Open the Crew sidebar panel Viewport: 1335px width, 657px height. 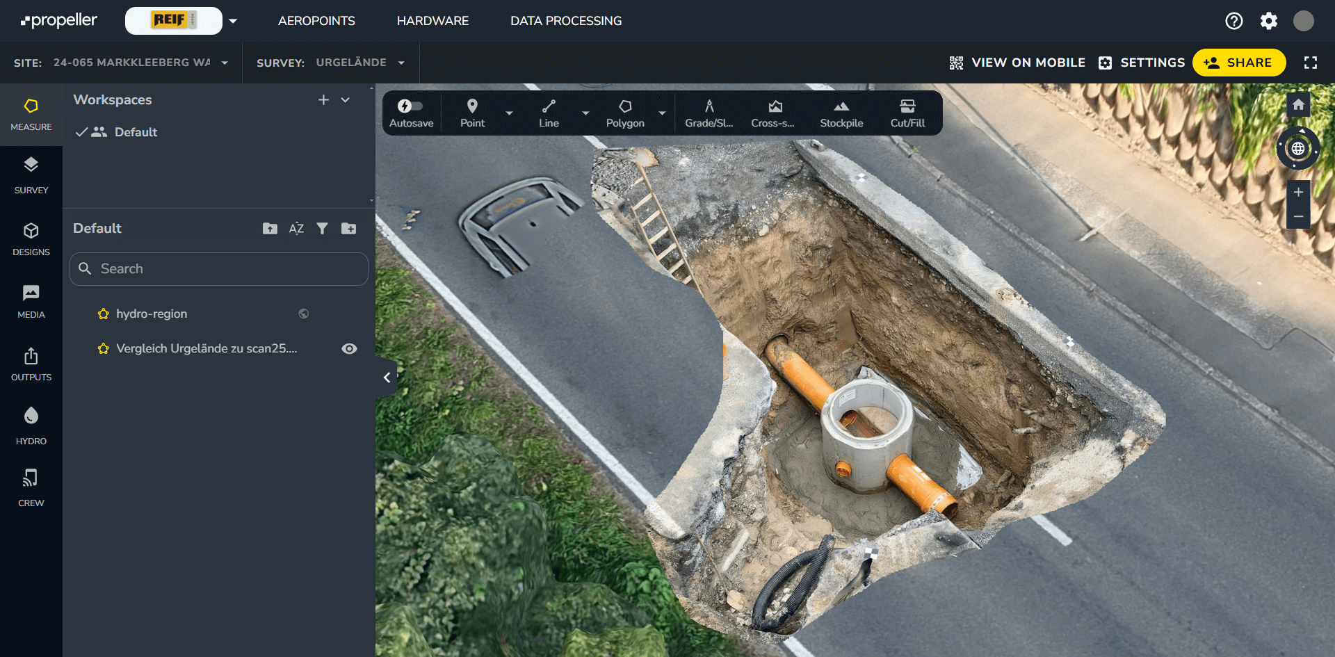31,487
